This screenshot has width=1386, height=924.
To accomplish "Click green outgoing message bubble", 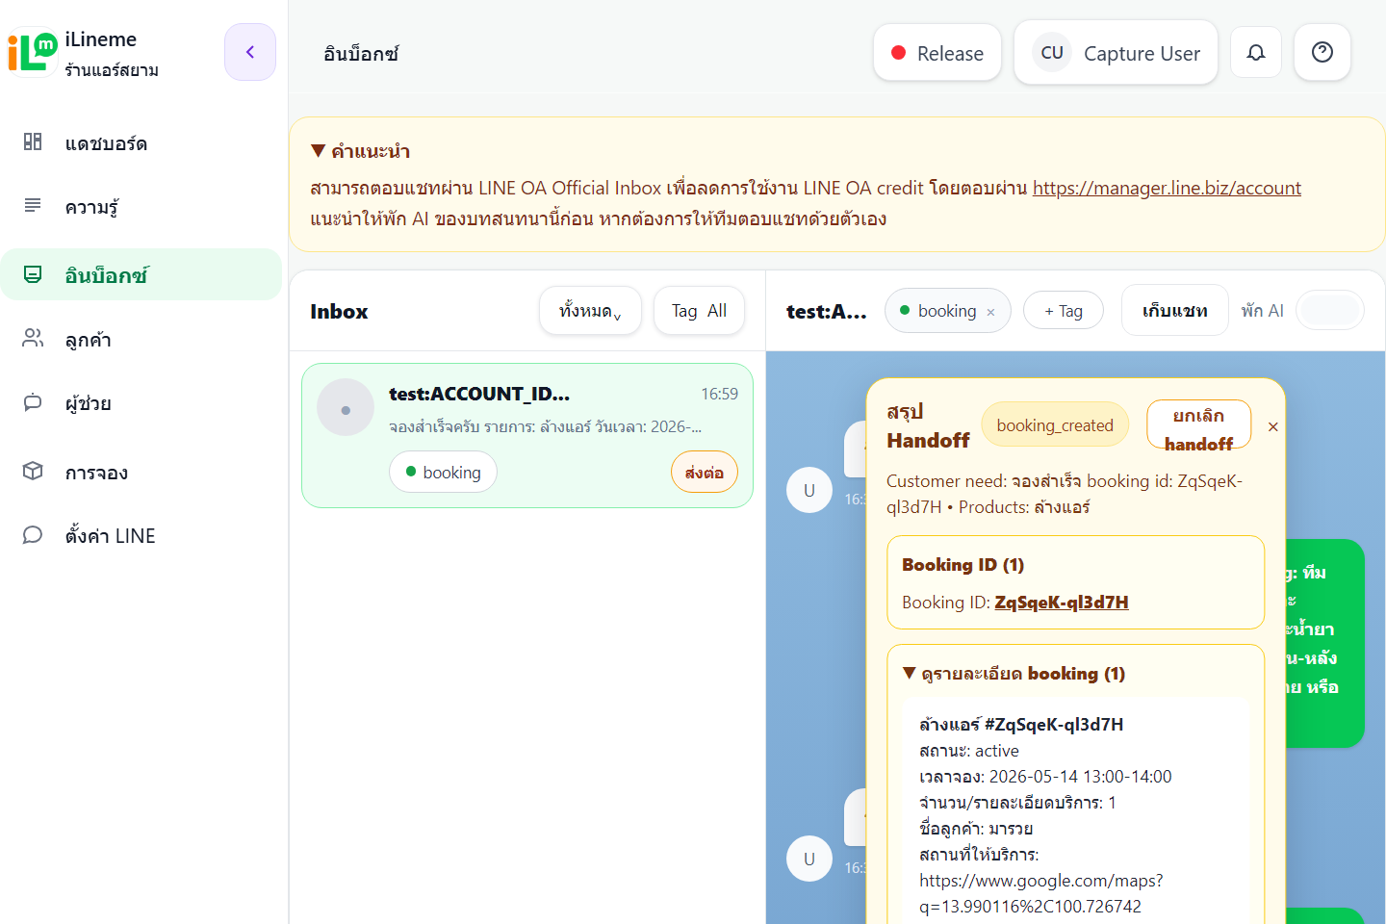I will click(x=1324, y=643).
